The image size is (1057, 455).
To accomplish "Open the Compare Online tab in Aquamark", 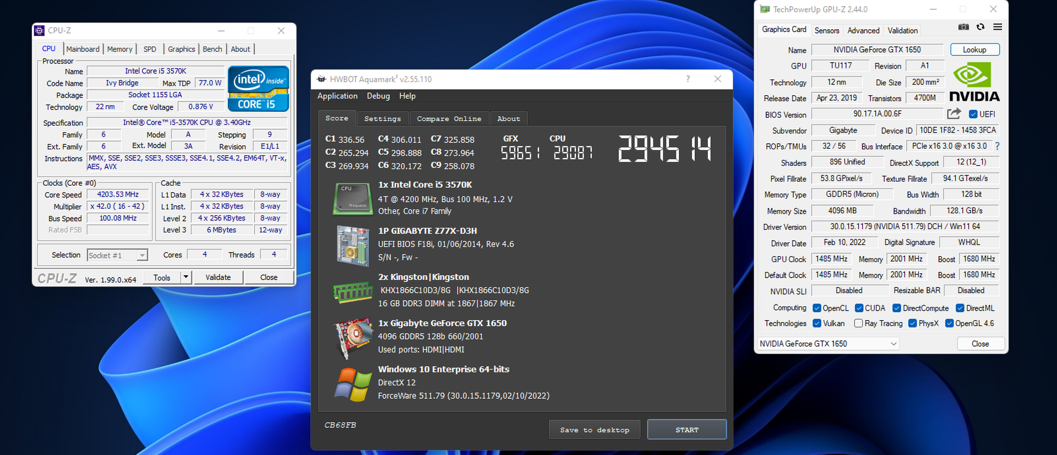I will [449, 118].
